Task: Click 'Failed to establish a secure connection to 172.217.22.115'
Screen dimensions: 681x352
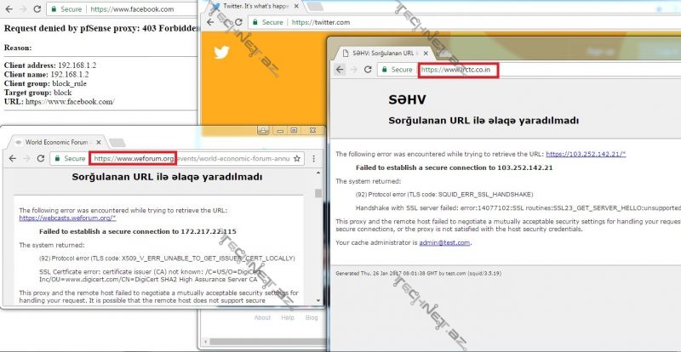Action: 138,231
